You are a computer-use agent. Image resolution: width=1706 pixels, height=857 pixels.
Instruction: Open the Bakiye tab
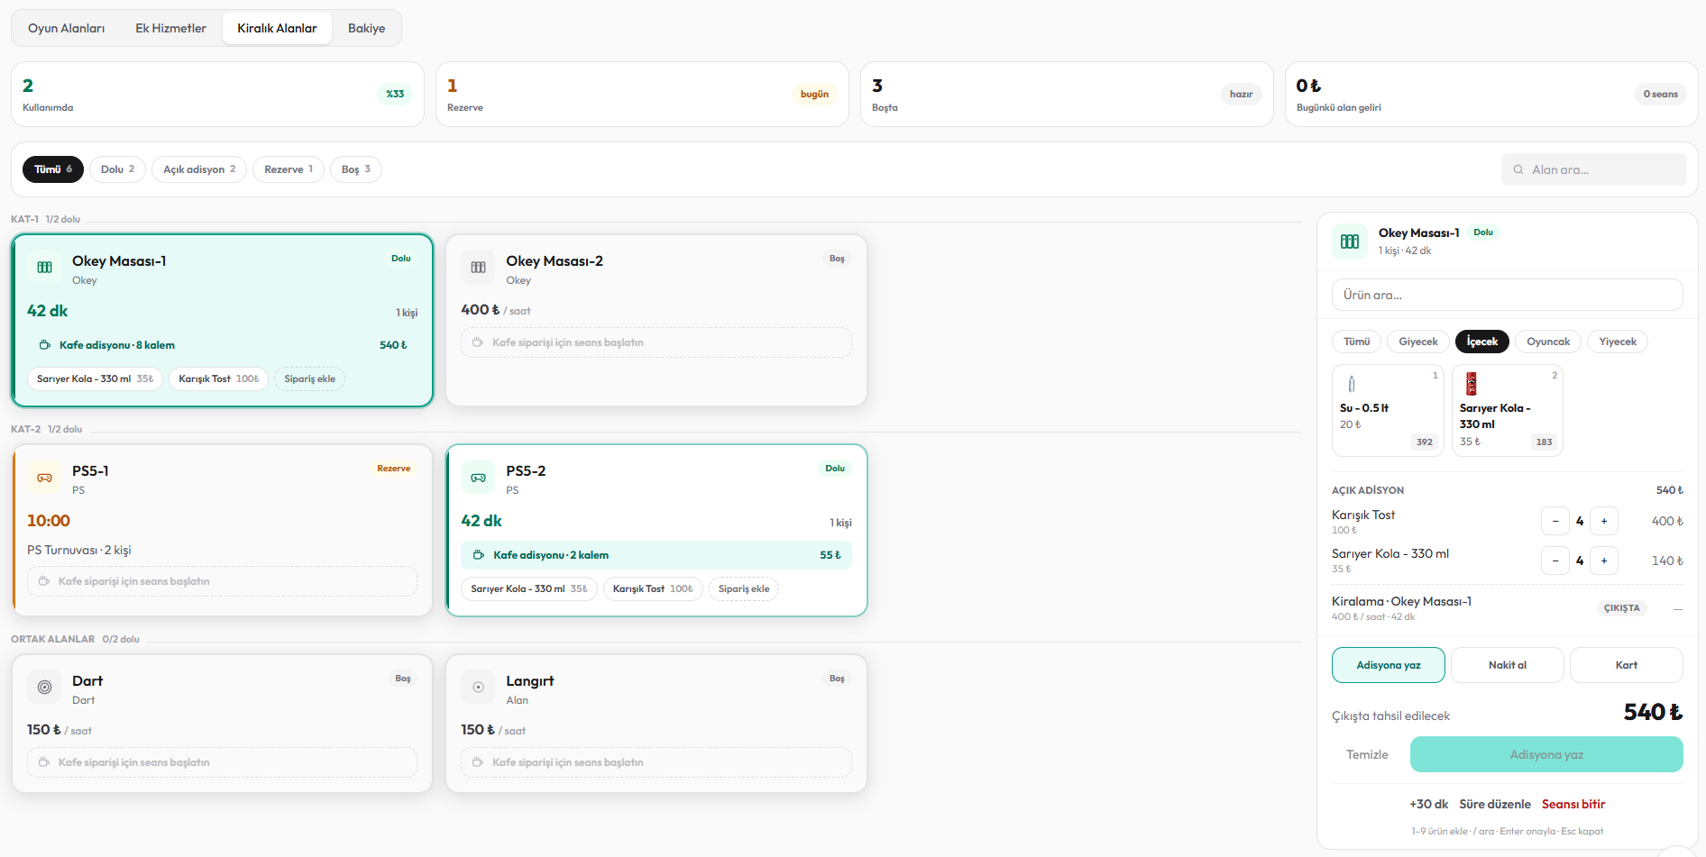(x=366, y=28)
